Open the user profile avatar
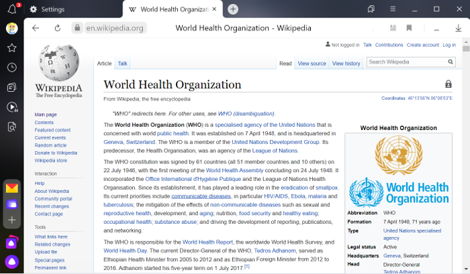 point(12,28)
